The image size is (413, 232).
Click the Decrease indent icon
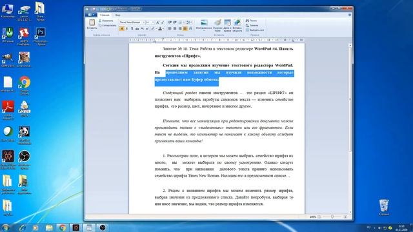[x=170, y=23]
